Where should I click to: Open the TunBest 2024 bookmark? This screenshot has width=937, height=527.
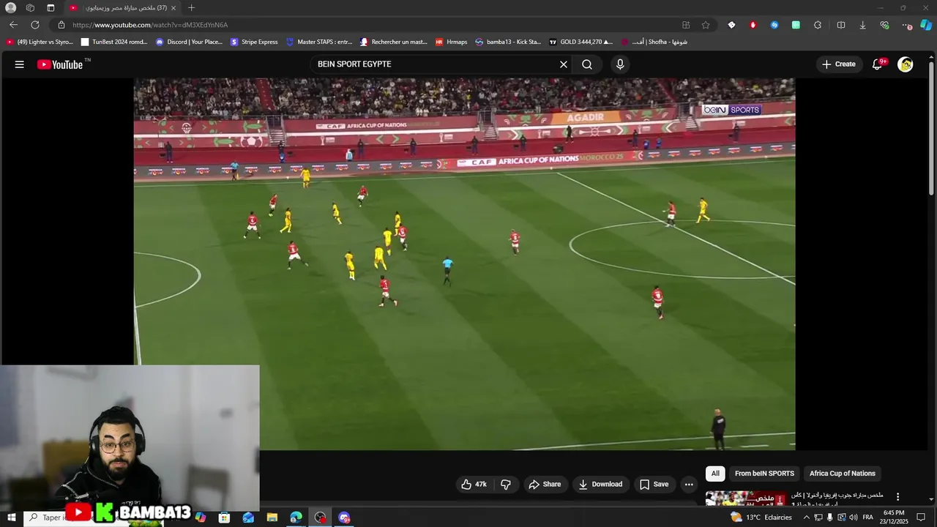(114, 42)
